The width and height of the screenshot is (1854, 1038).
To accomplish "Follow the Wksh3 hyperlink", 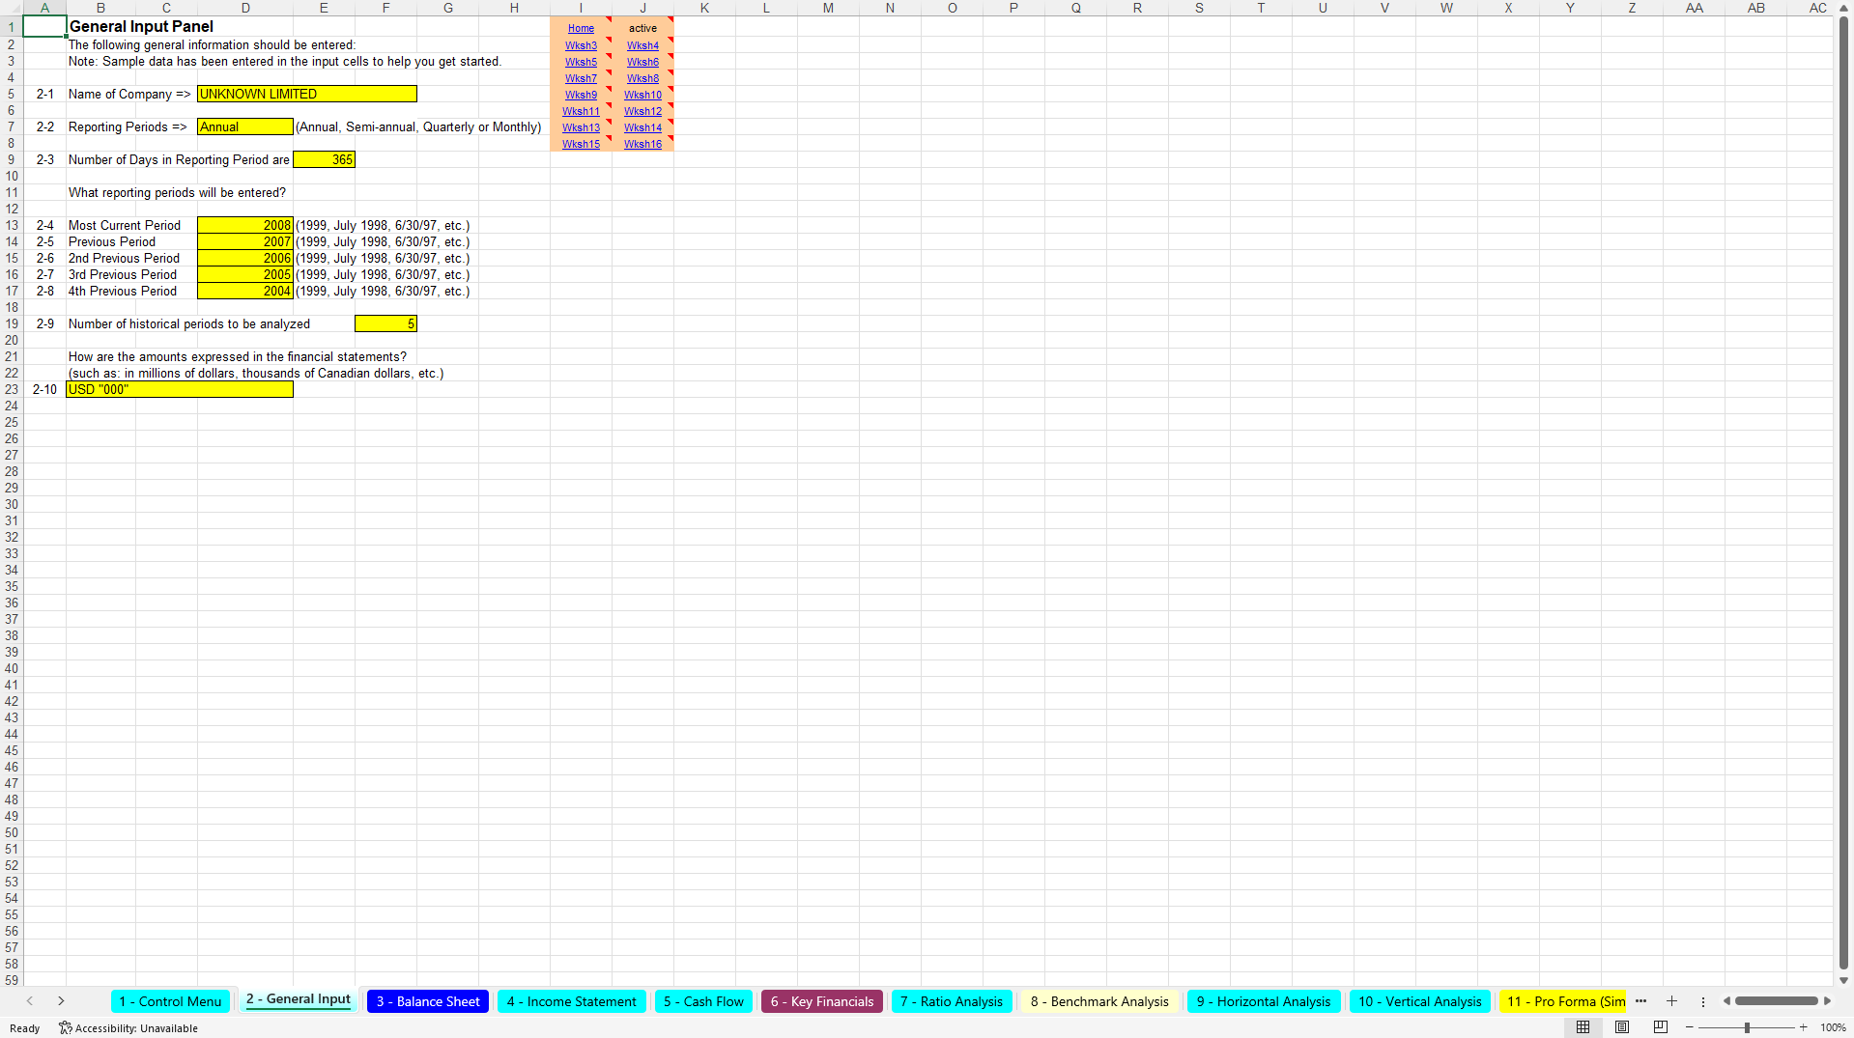I will tap(581, 45).
